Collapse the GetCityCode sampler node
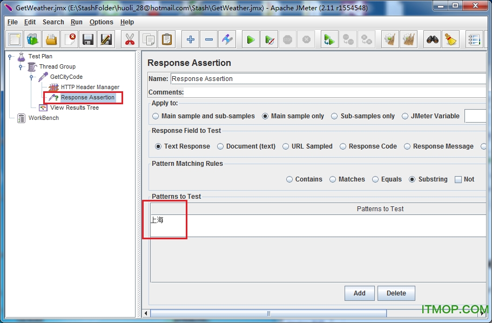492x323 pixels. tap(31, 77)
